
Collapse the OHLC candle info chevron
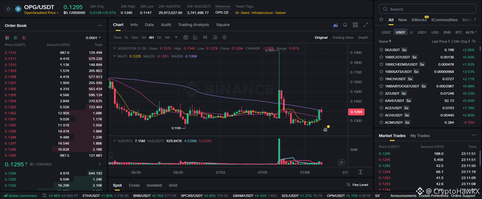(115, 48)
